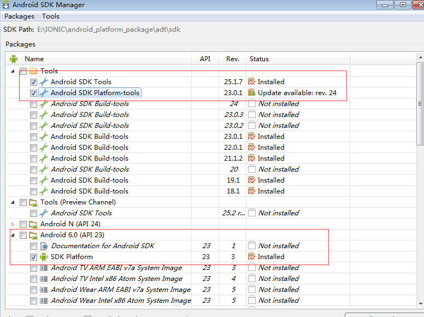The image size is (424, 317).
Task: Select the Android SDK Build-tools 18.1 row
Action: (x=211, y=191)
